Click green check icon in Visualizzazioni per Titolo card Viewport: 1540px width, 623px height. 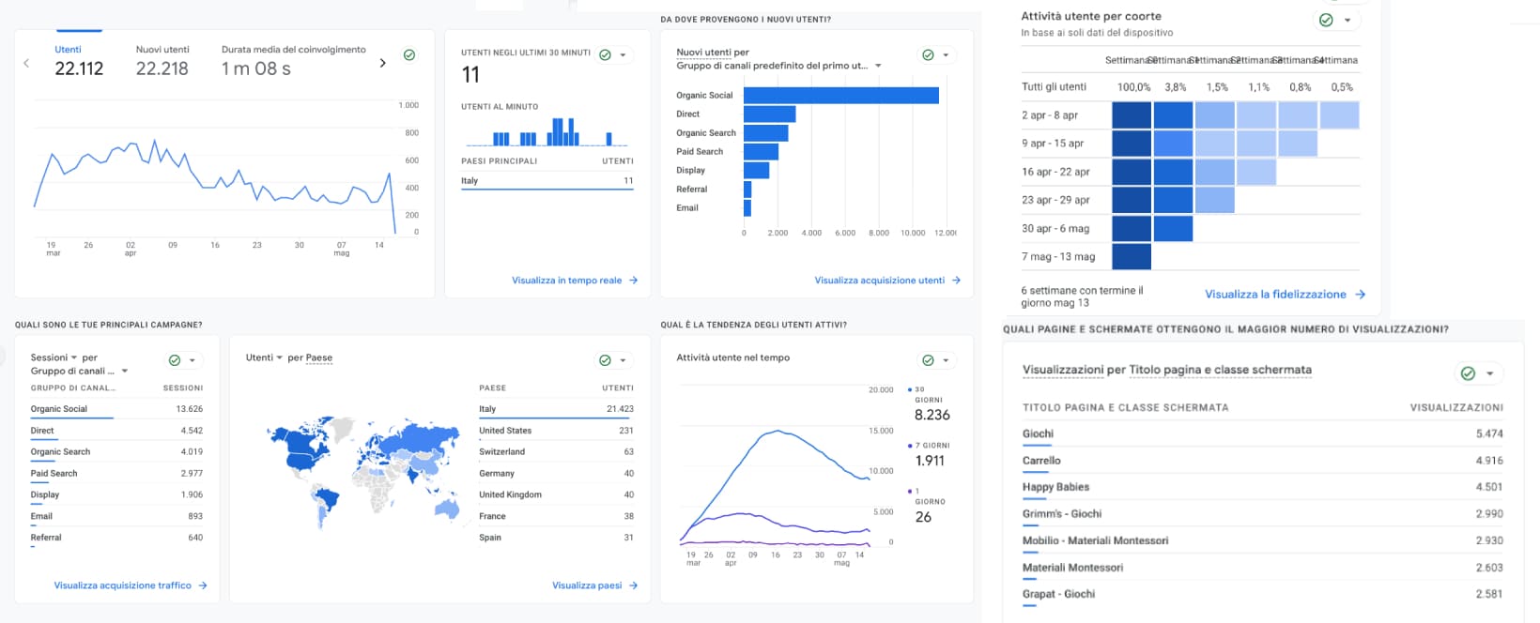click(x=1468, y=373)
